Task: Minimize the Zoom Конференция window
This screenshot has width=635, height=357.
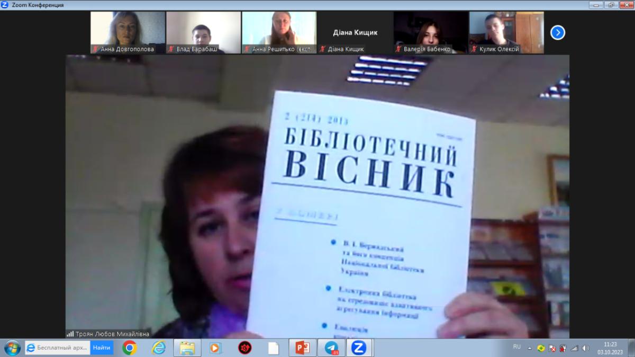Action: tap(596, 5)
